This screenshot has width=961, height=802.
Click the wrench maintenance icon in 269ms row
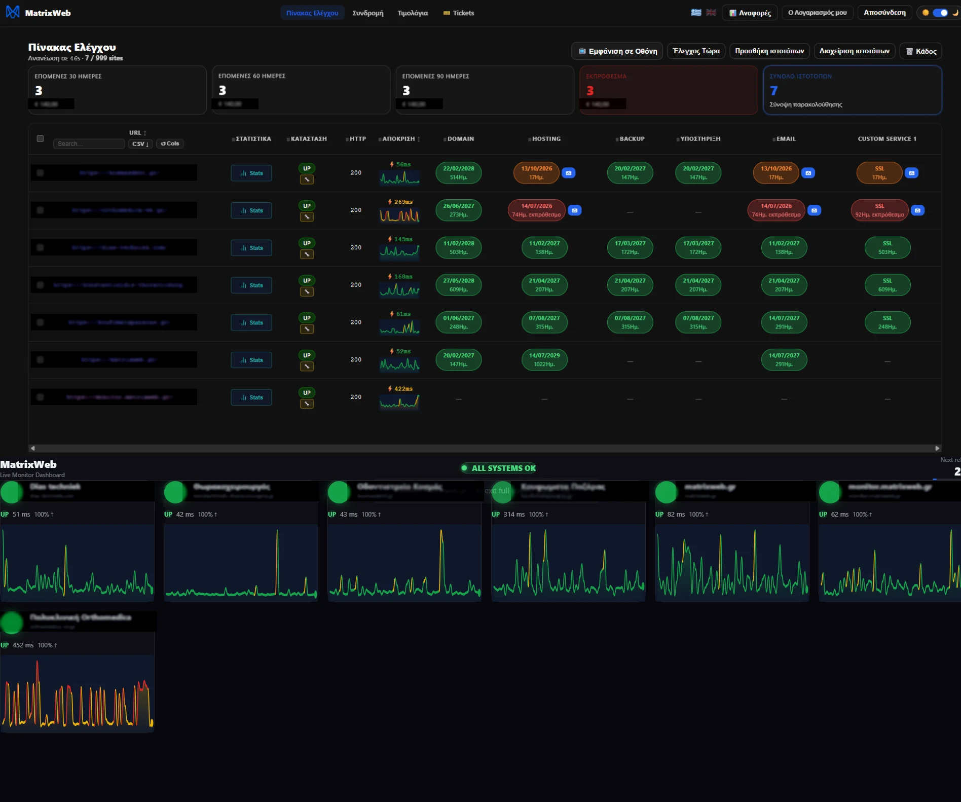click(307, 217)
